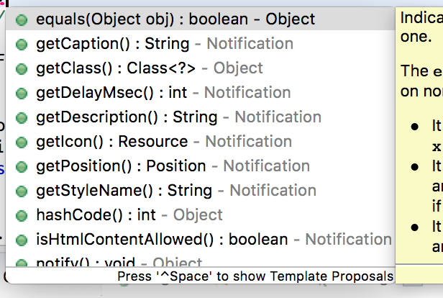Pick getClass() : Class<?> completion
The image size is (443, 298).
point(150,68)
